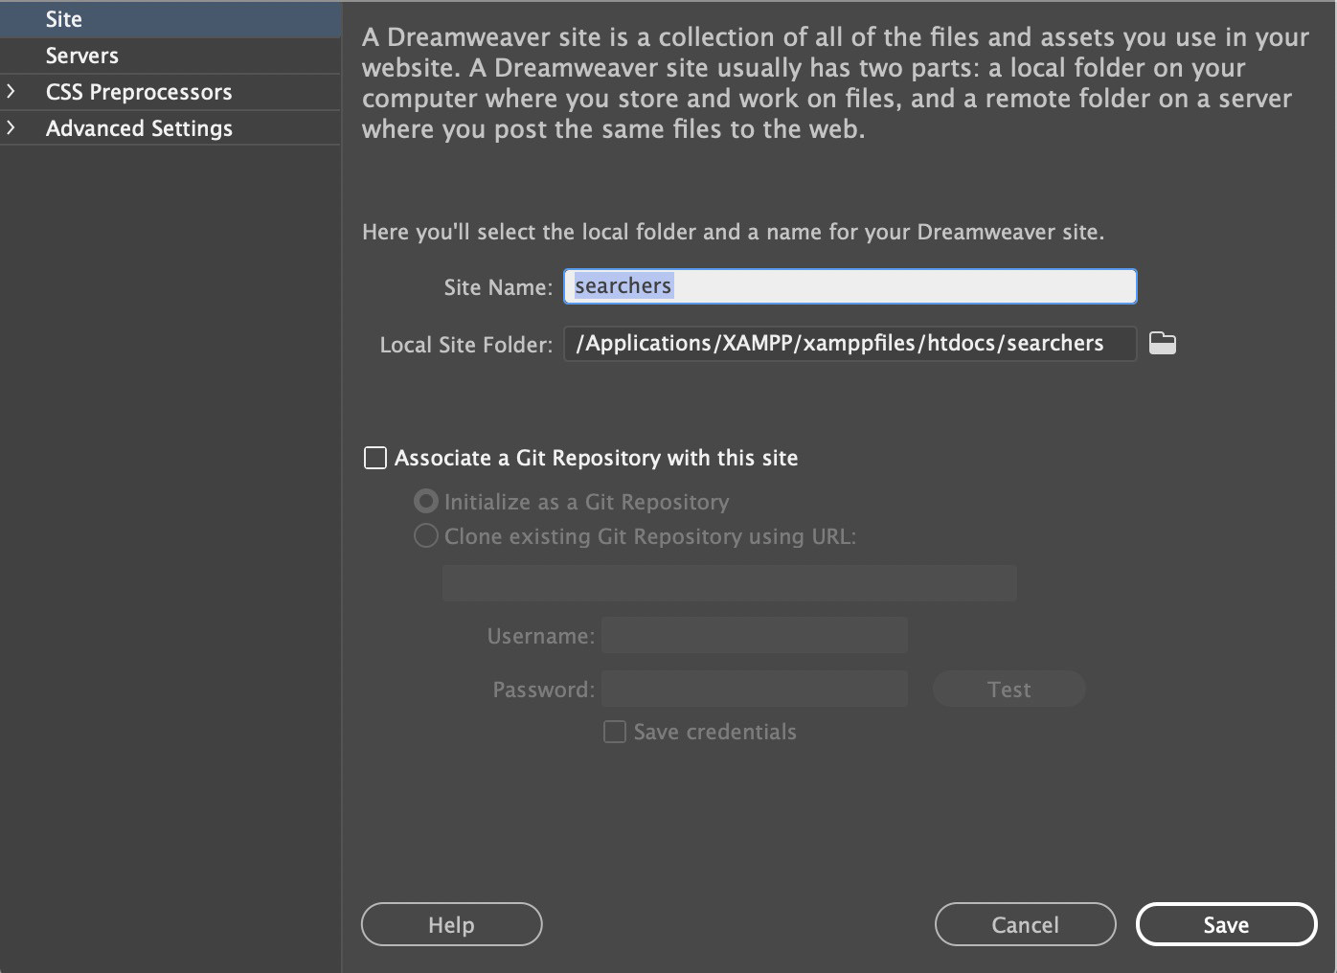Select Clone existing Git Repository using URL
The image size is (1337, 973).
click(x=427, y=535)
